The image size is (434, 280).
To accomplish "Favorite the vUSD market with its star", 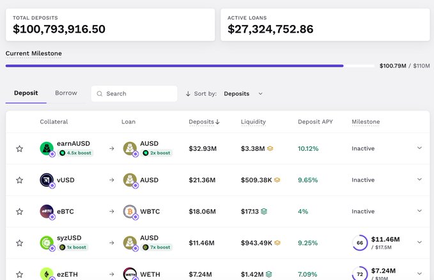I will (x=19, y=180).
